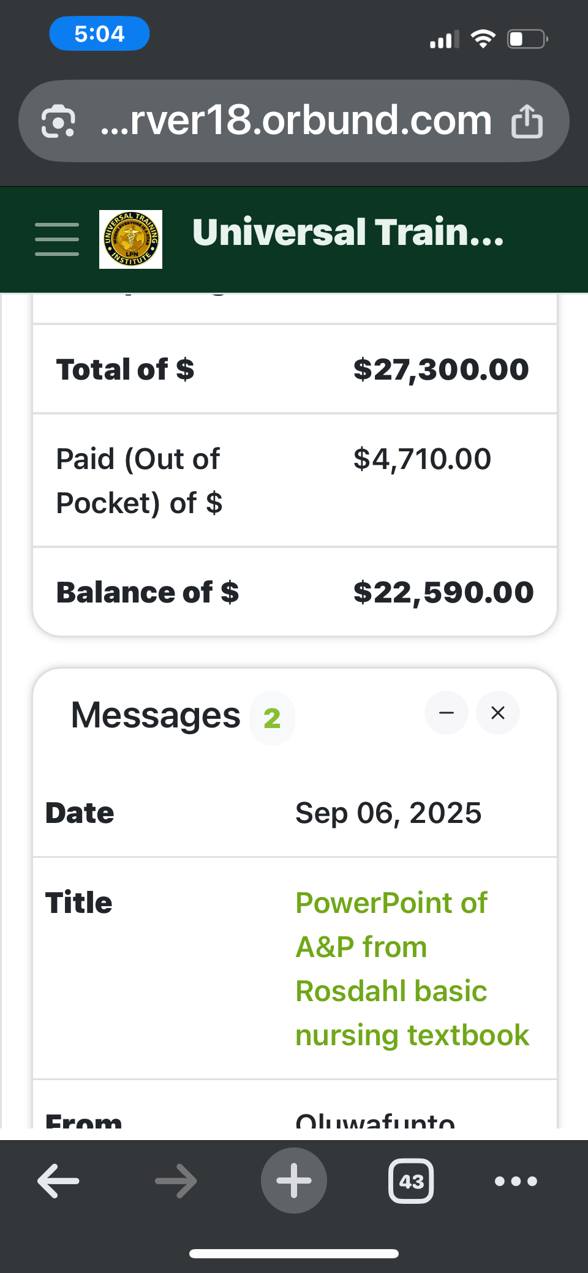
Task: Tap the Sep 06, 2025 message date
Action: pyautogui.click(x=388, y=813)
